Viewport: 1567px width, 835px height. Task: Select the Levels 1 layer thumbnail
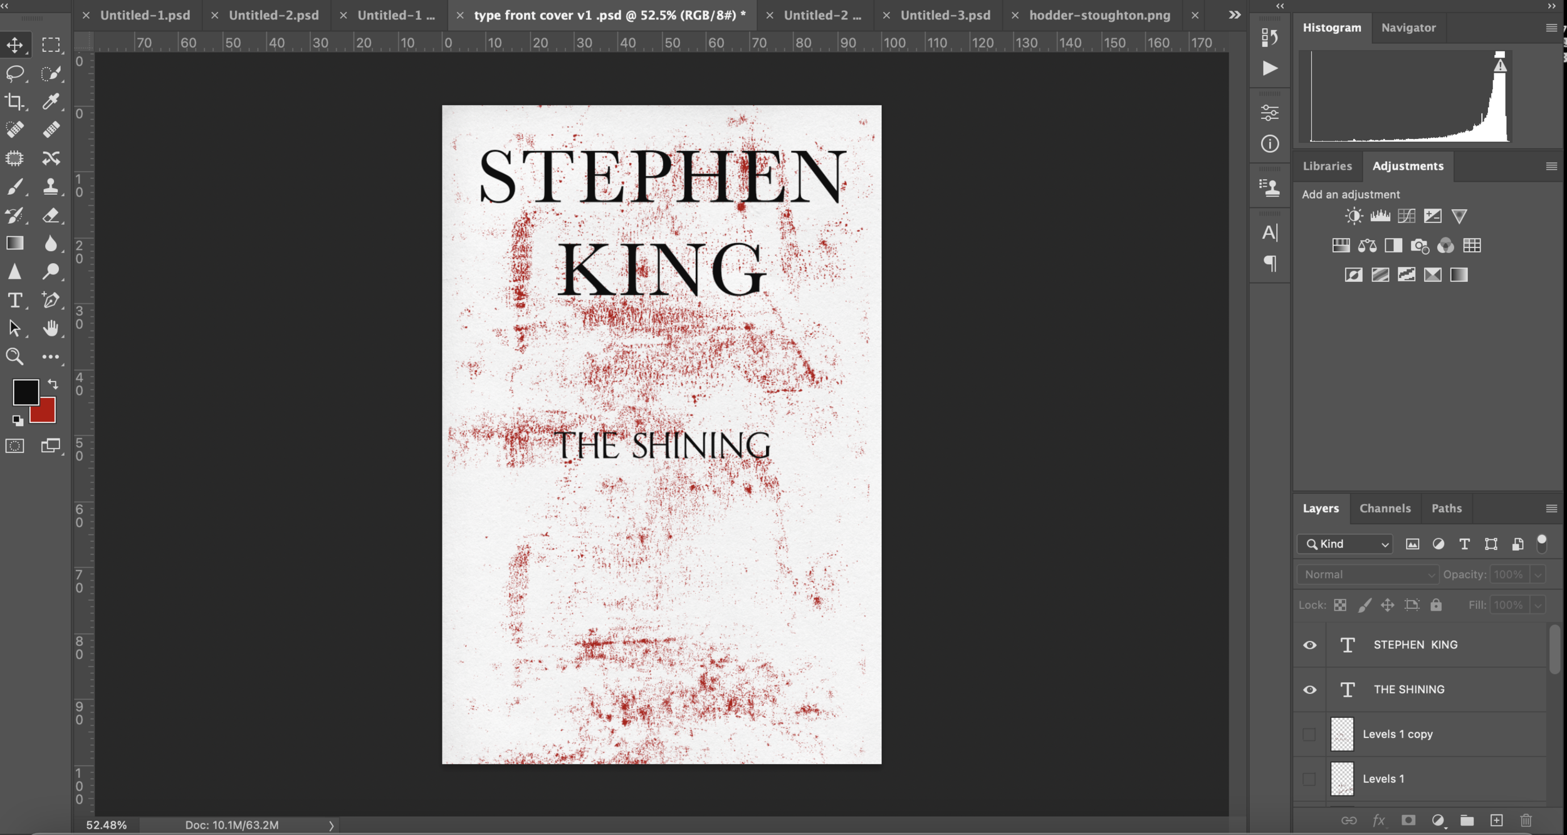[x=1342, y=779]
